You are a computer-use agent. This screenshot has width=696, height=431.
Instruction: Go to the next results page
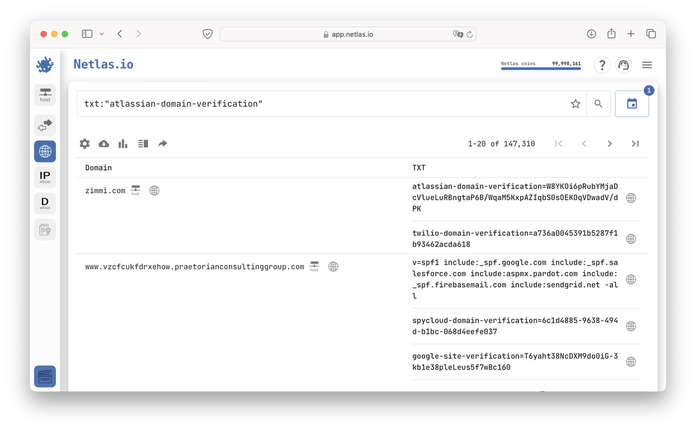tap(609, 143)
